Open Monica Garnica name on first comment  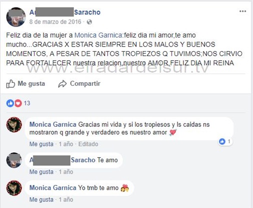[x=53, y=124]
